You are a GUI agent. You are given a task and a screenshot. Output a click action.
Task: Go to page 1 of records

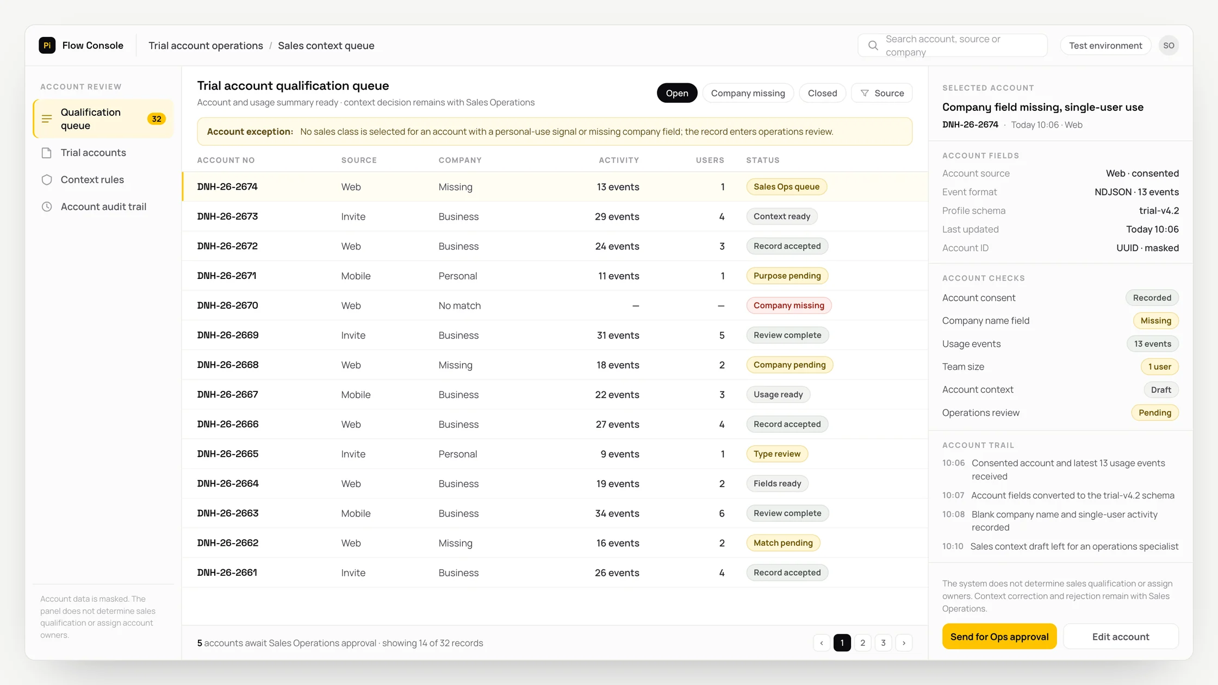click(x=842, y=643)
